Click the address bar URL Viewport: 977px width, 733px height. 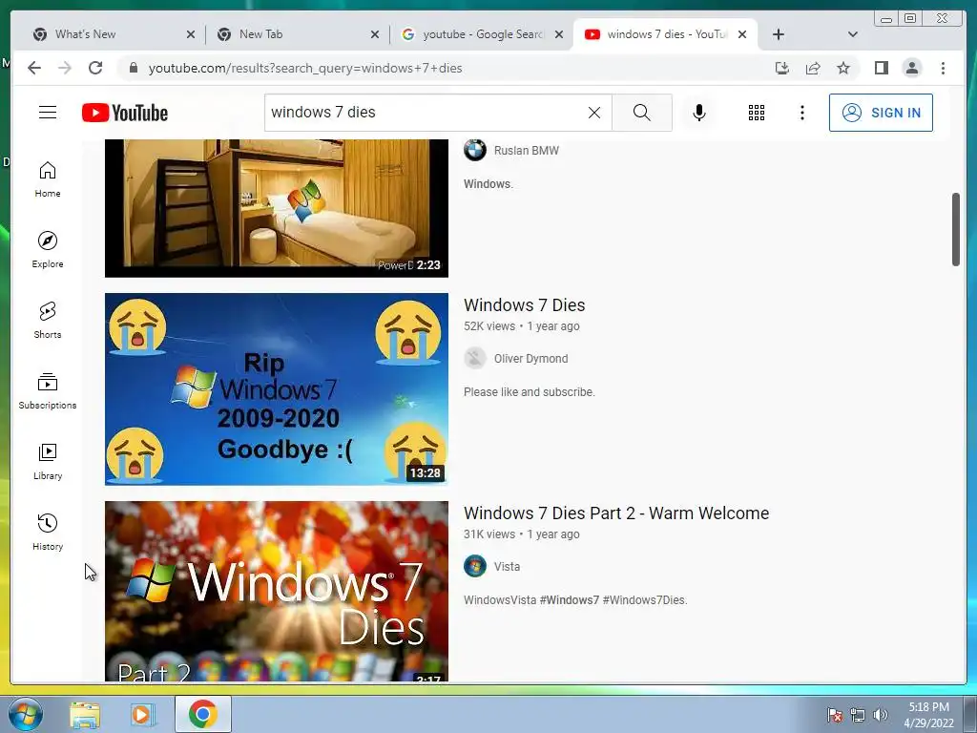(x=305, y=68)
